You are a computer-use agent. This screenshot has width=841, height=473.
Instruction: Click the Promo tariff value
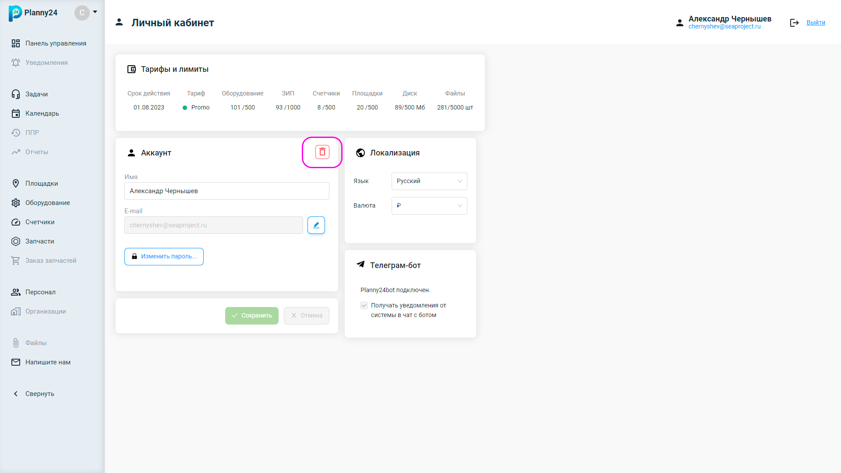(x=200, y=107)
